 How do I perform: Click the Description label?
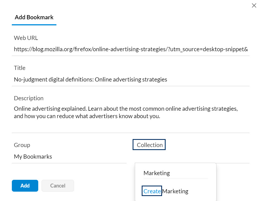(29, 98)
